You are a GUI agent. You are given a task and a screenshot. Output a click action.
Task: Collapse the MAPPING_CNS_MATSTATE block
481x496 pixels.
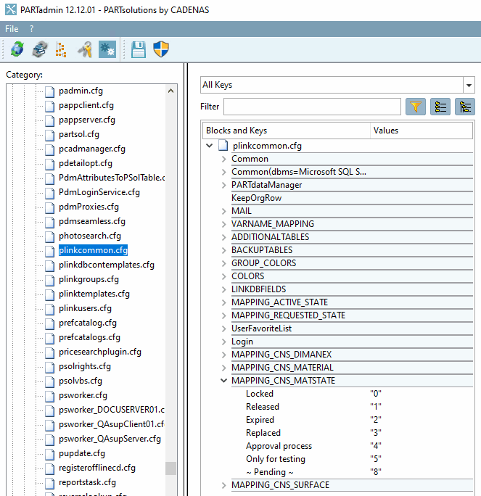[x=223, y=381]
